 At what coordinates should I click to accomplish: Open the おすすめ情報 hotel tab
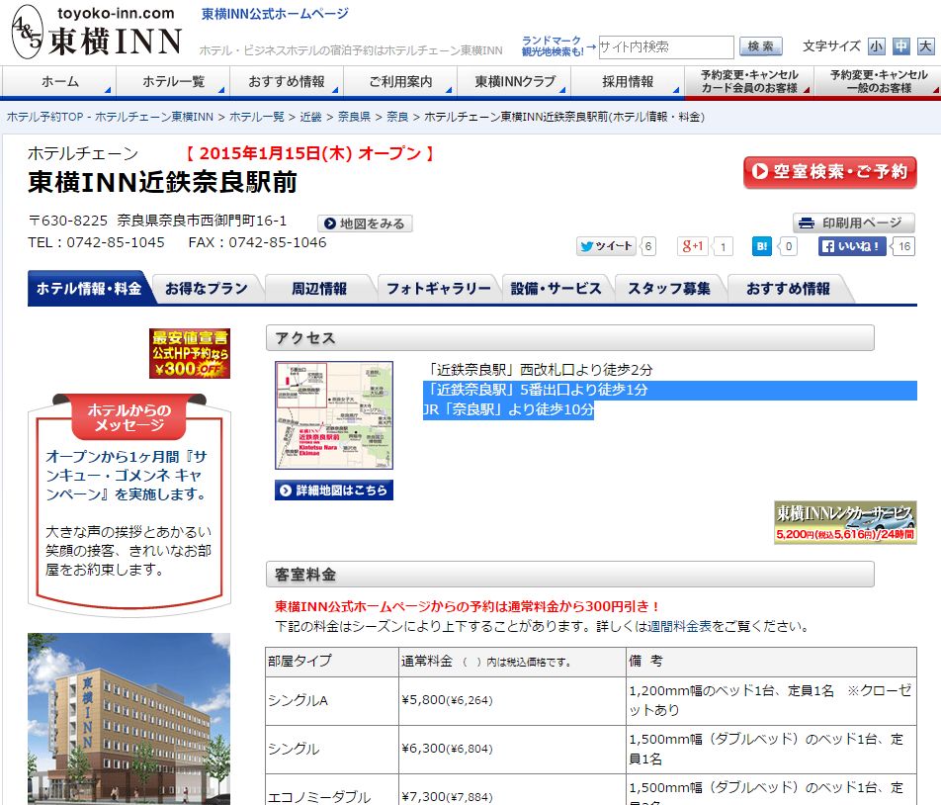click(788, 289)
